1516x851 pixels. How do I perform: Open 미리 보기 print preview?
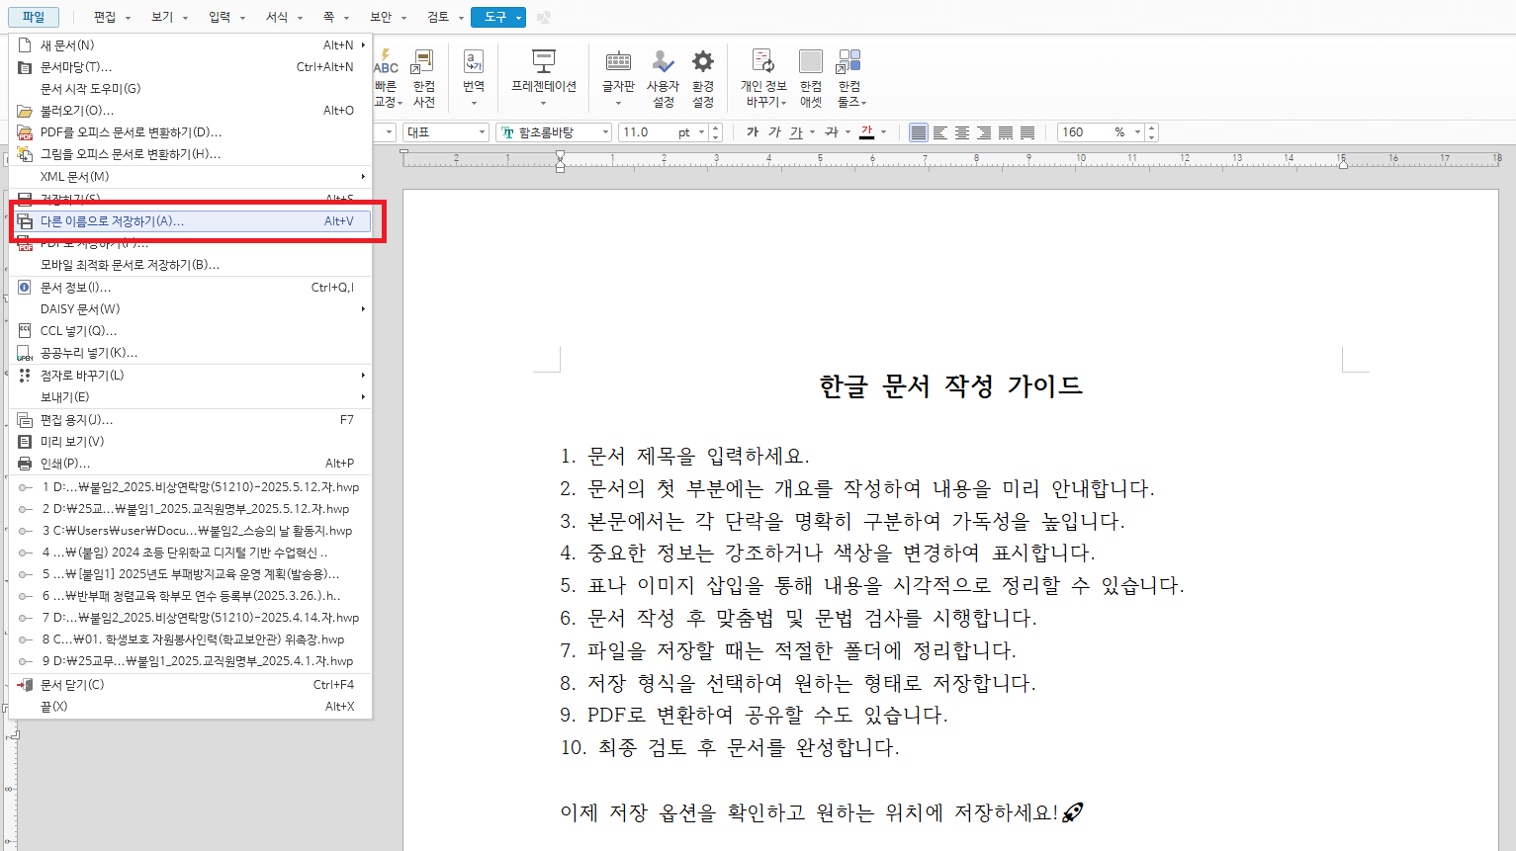[191, 442]
